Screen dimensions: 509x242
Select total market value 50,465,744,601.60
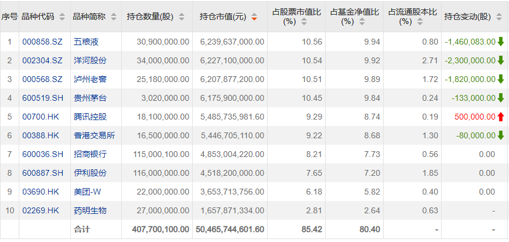point(230,229)
